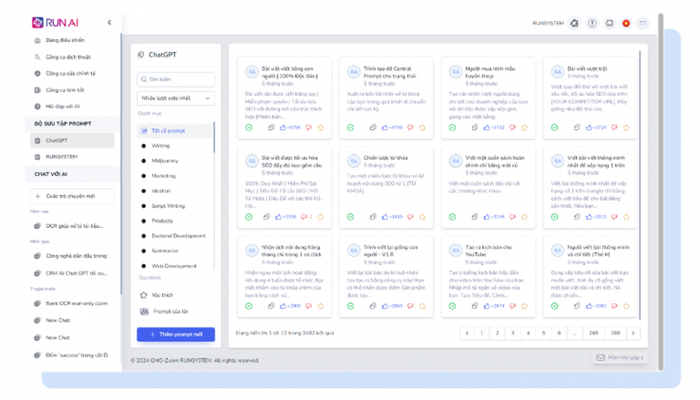Jump to last page 266
The width and height of the screenshot is (700, 400).
click(x=615, y=333)
